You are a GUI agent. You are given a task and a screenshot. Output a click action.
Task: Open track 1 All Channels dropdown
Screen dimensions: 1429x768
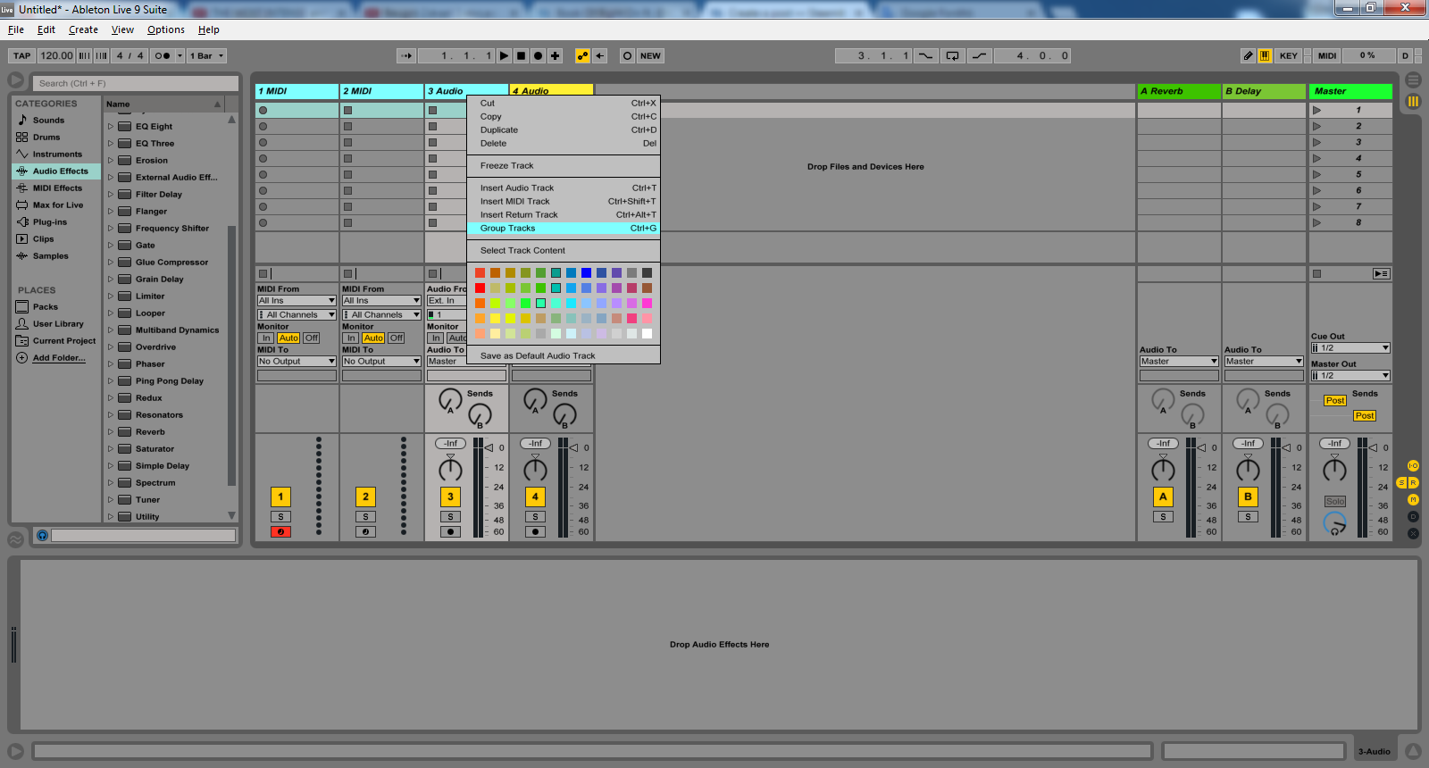point(297,315)
